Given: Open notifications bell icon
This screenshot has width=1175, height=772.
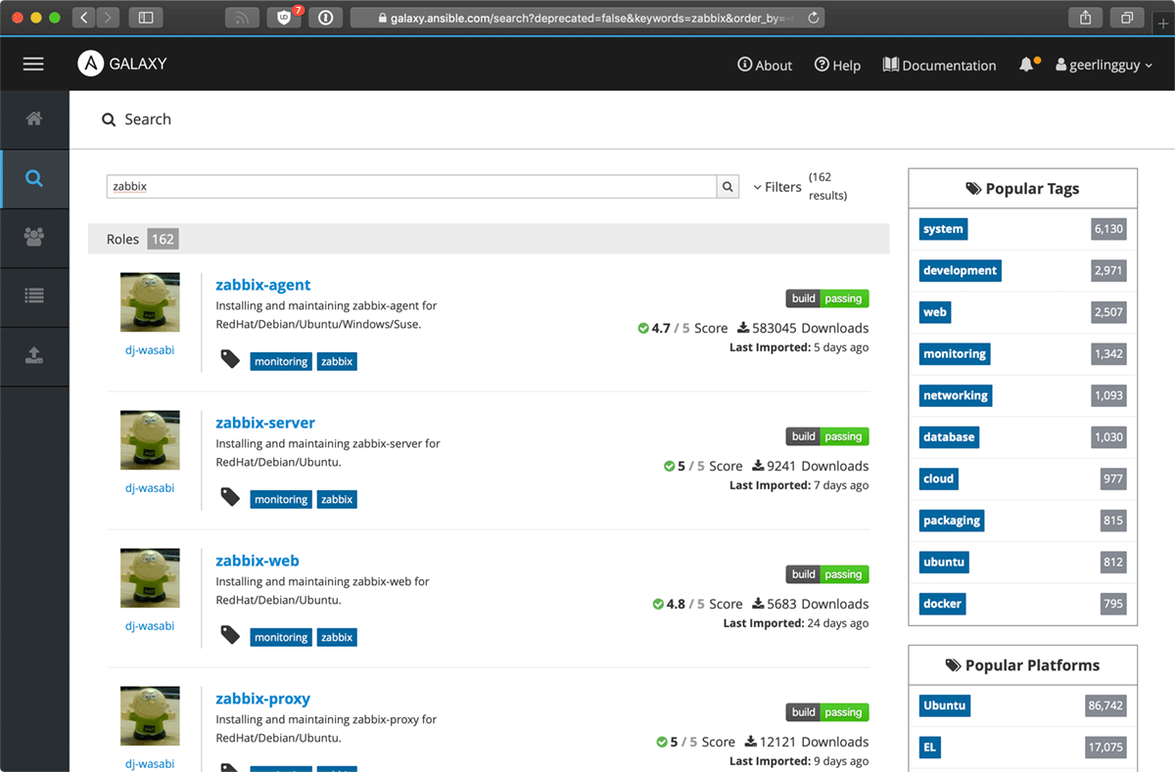Looking at the screenshot, I should [x=1027, y=65].
